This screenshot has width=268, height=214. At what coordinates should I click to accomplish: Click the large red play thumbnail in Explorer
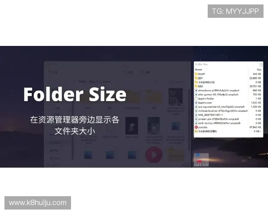coord(154,155)
